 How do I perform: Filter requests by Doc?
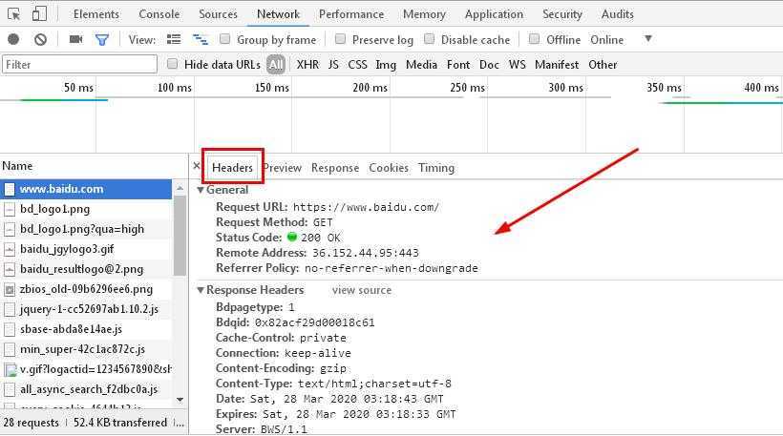489,64
